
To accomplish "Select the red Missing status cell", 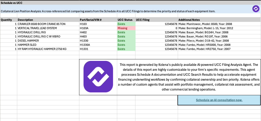I will point(126,28).
